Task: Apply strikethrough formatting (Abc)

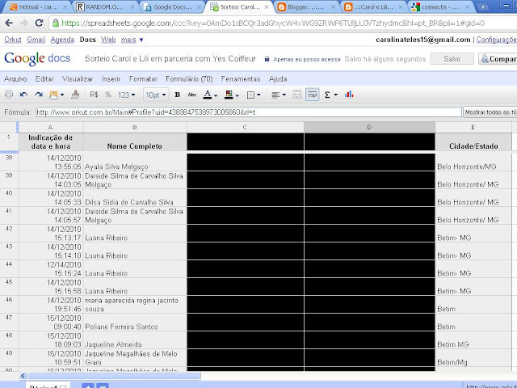Action: pyautogui.click(x=191, y=95)
